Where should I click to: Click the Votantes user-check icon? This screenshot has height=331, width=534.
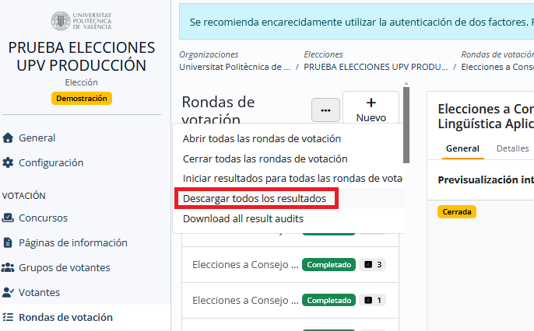(8, 292)
